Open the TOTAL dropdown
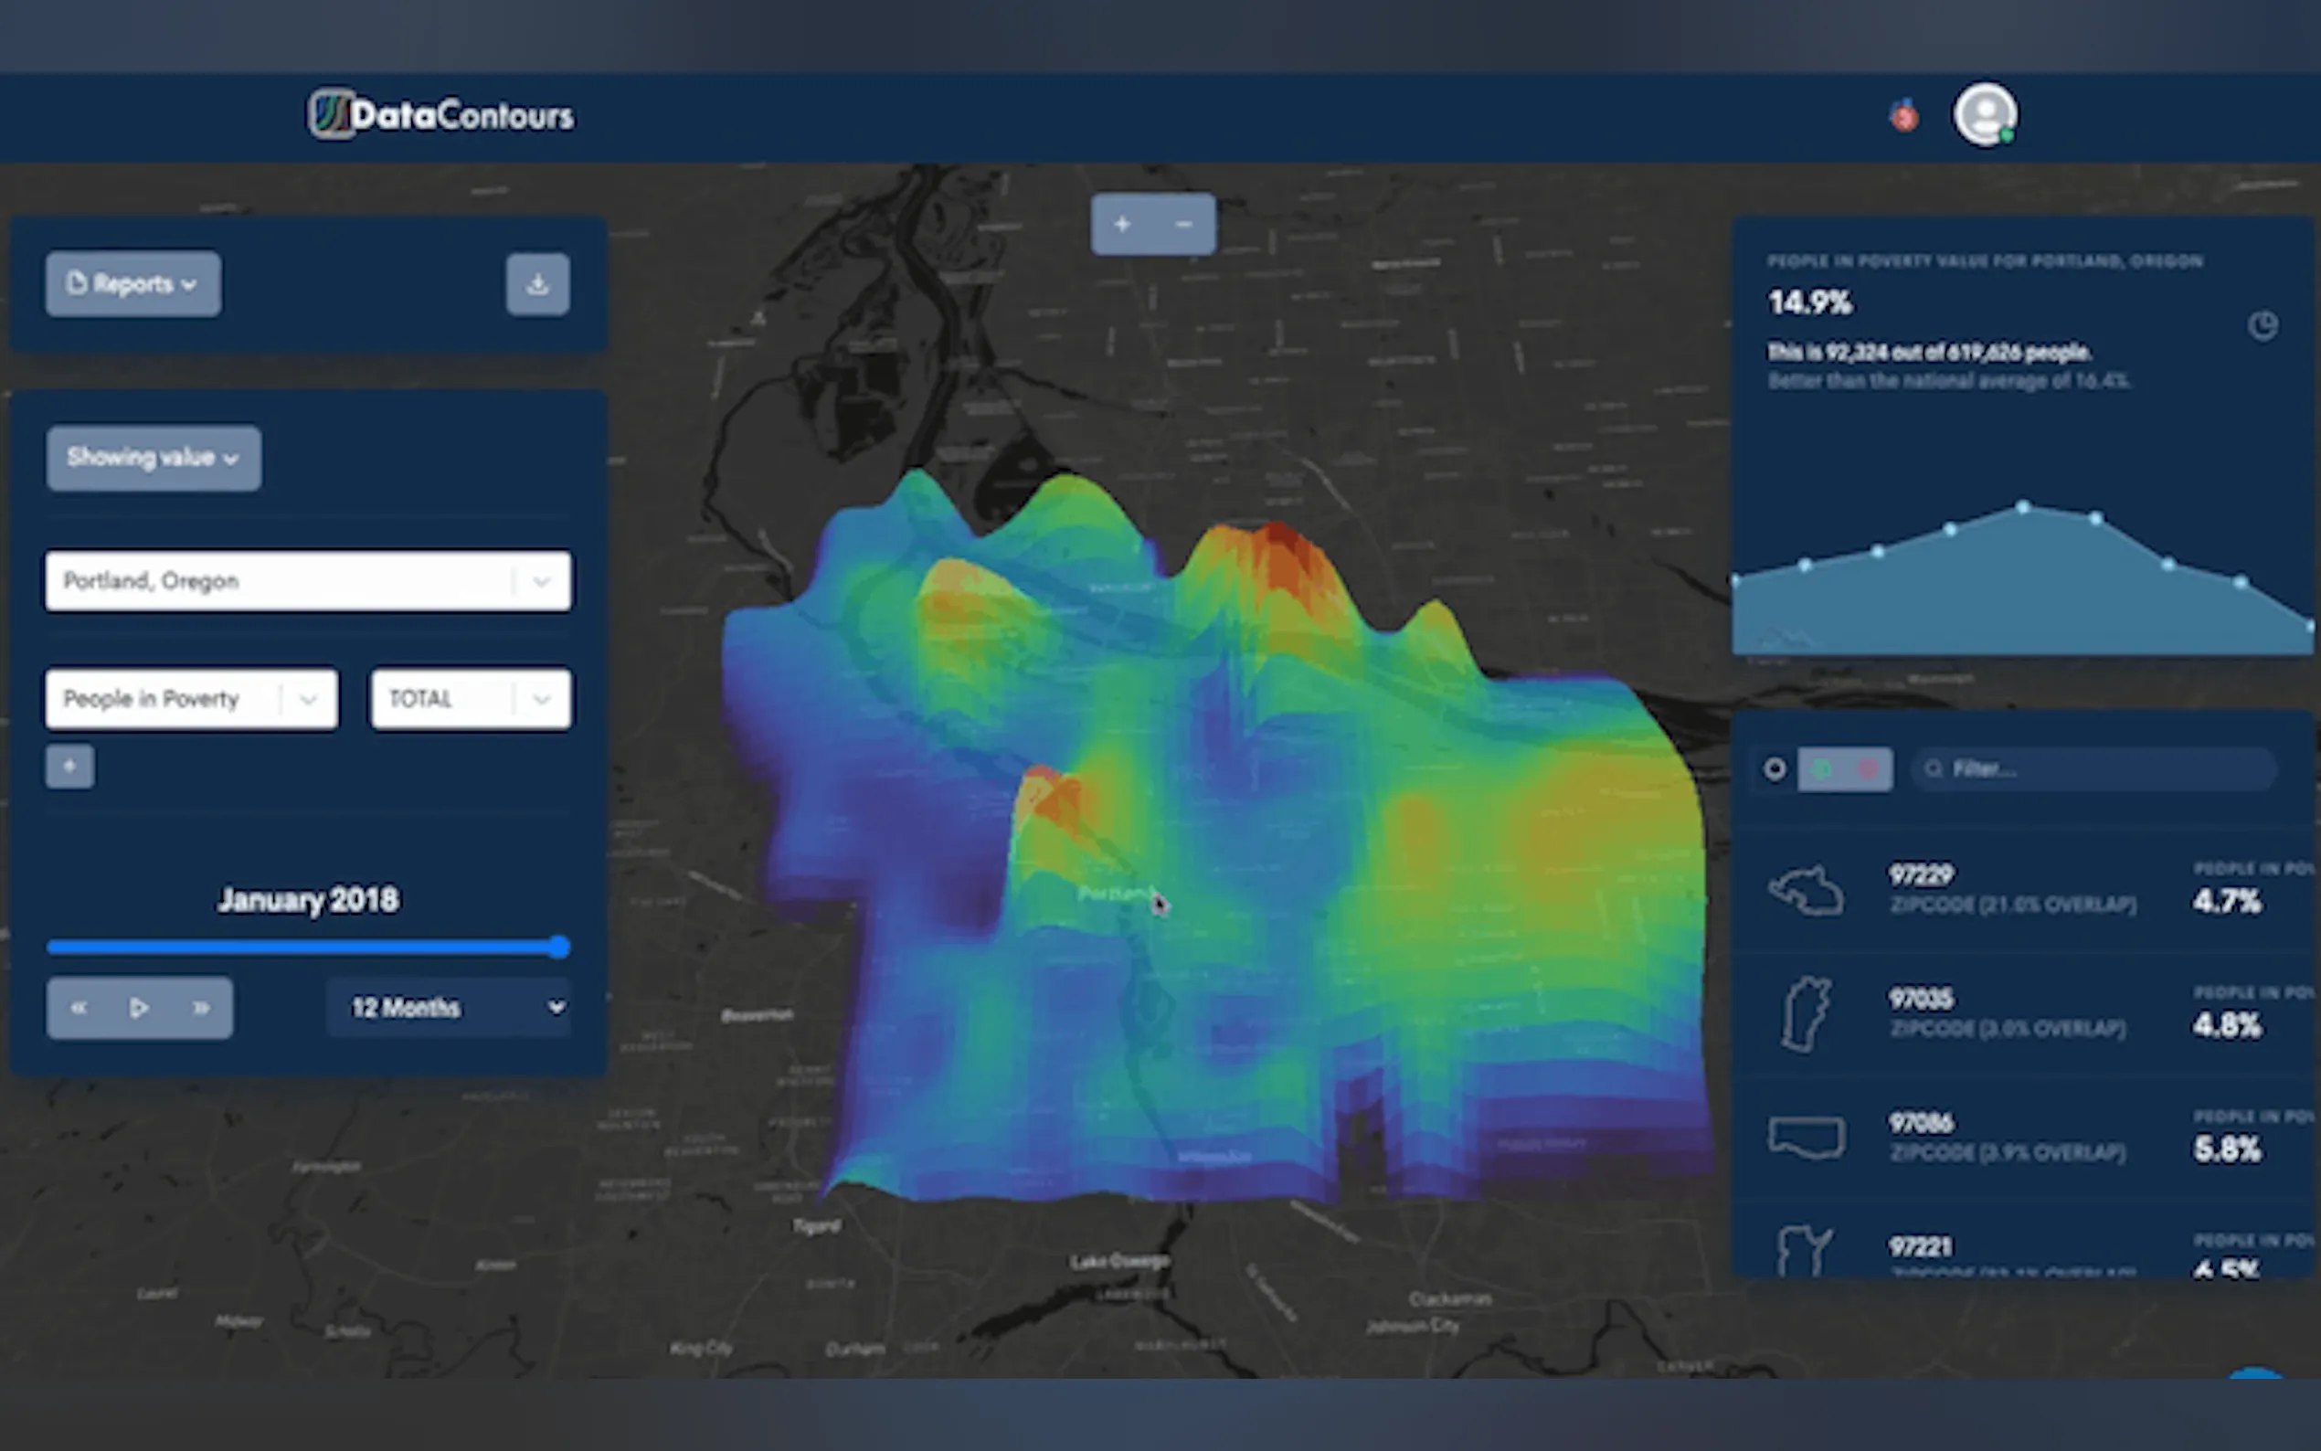 click(471, 699)
